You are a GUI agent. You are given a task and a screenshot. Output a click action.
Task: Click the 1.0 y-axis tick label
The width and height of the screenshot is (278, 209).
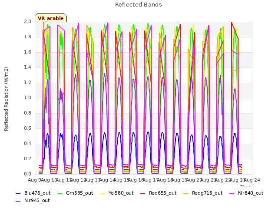coord(27,98)
